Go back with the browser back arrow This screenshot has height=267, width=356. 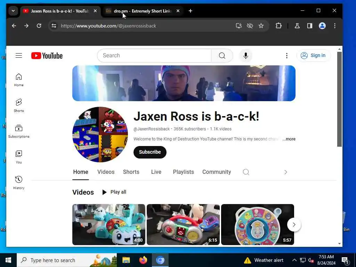pyautogui.click(x=14, y=26)
